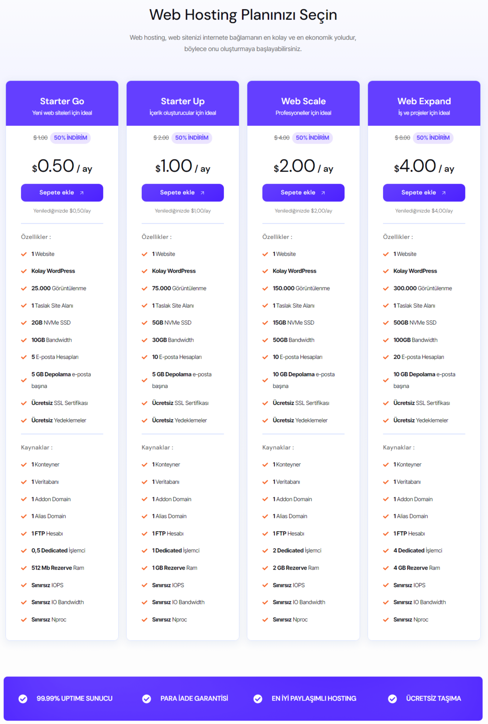This screenshot has height=724, width=488.
Task: Click Sepete ekle under Web Scale
Action: click(x=303, y=192)
